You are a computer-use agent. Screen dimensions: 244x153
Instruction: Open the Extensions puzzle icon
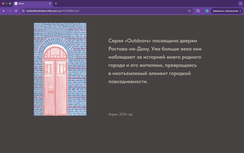point(198,11)
